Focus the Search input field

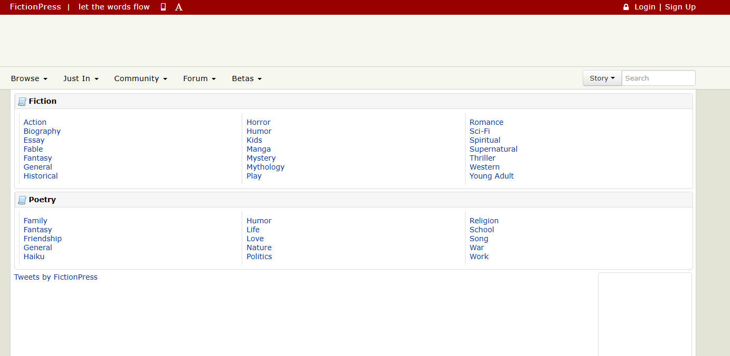click(x=658, y=78)
